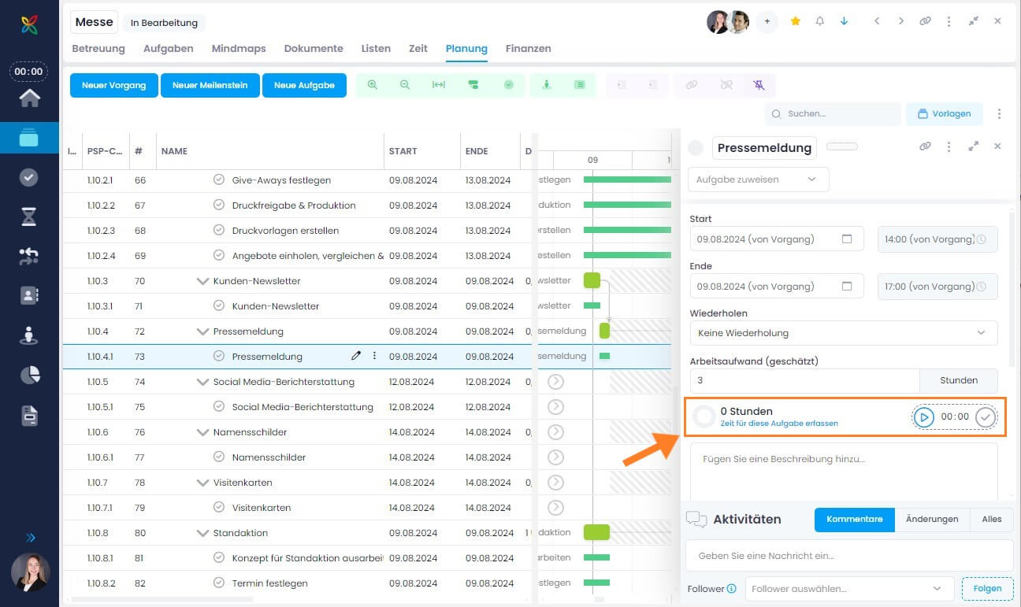
Task: Fit Gantt chart to width icon
Action: pyautogui.click(x=439, y=85)
